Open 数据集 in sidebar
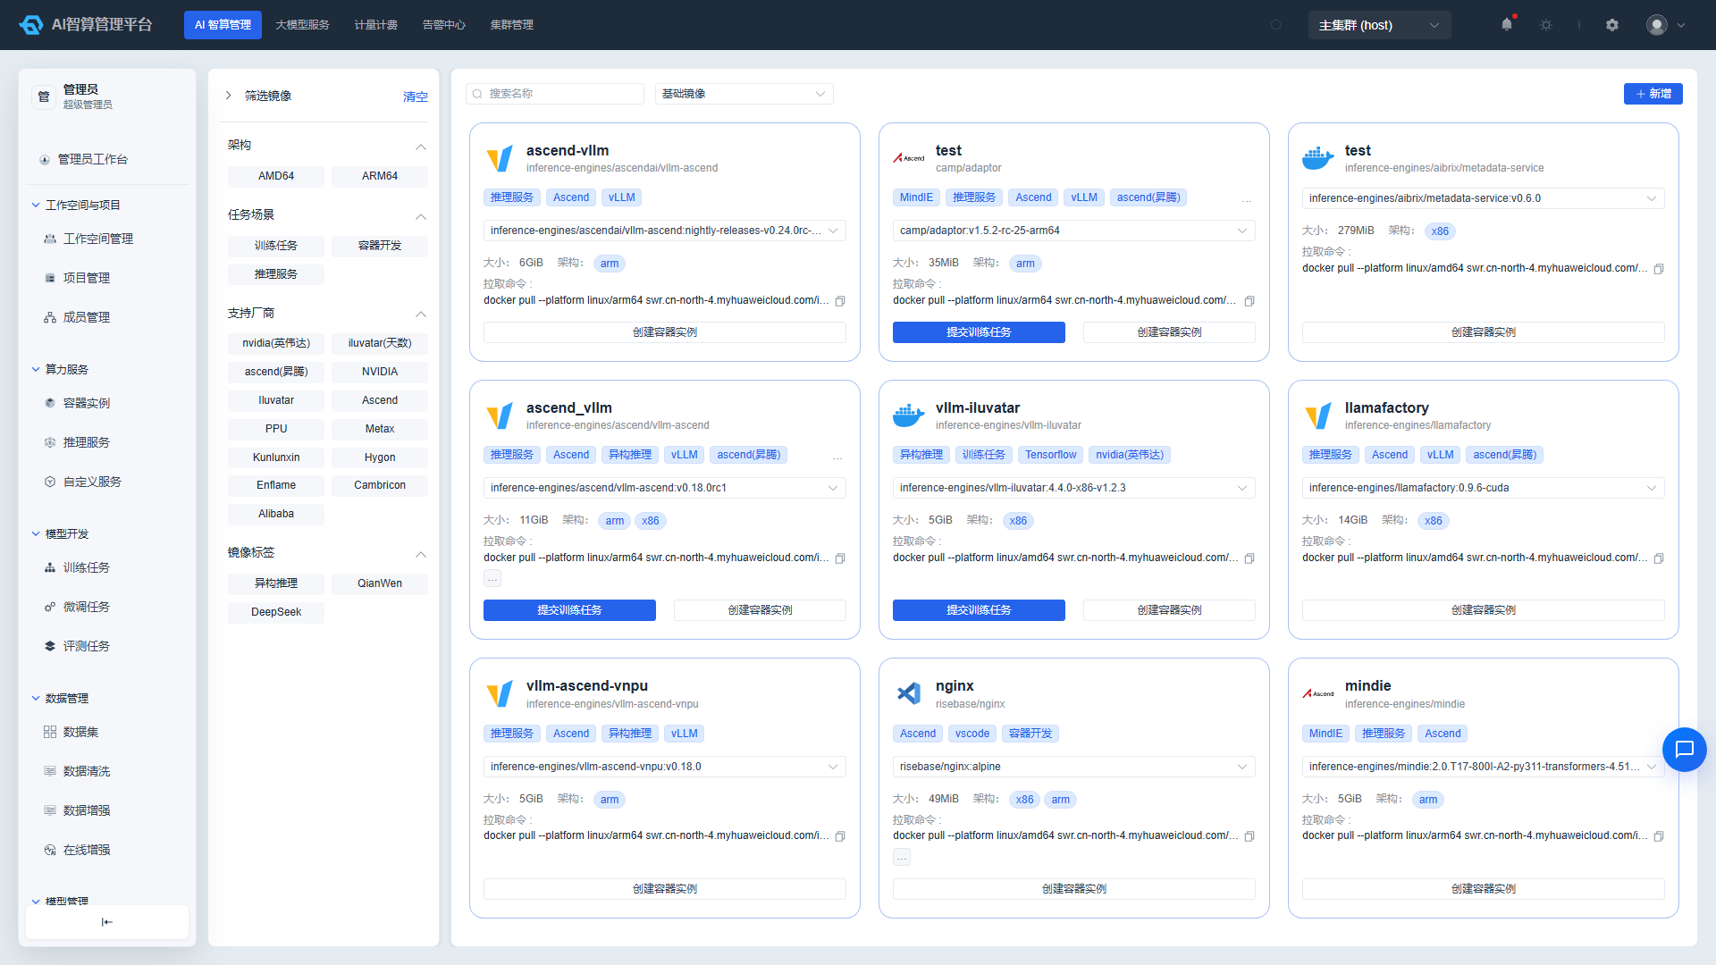Screen dimensions: 1716x965 tap(81, 732)
